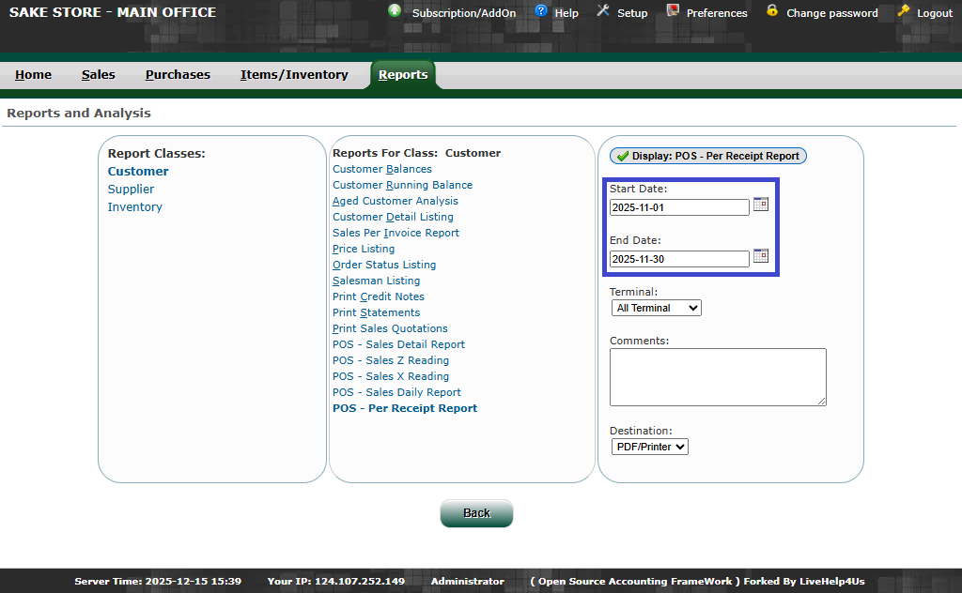Click the Back button
Image resolution: width=962 pixels, height=593 pixels.
[x=476, y=513]
